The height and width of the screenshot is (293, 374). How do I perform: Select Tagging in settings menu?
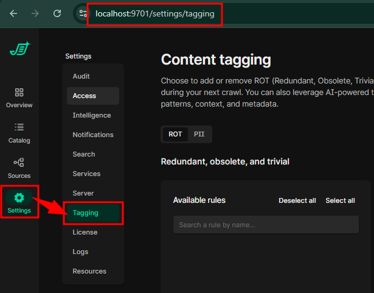pos(86,213)
